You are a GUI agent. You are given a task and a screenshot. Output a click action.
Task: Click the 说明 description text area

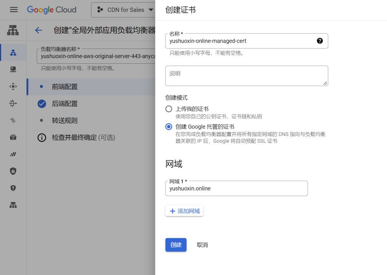point(246,75)
